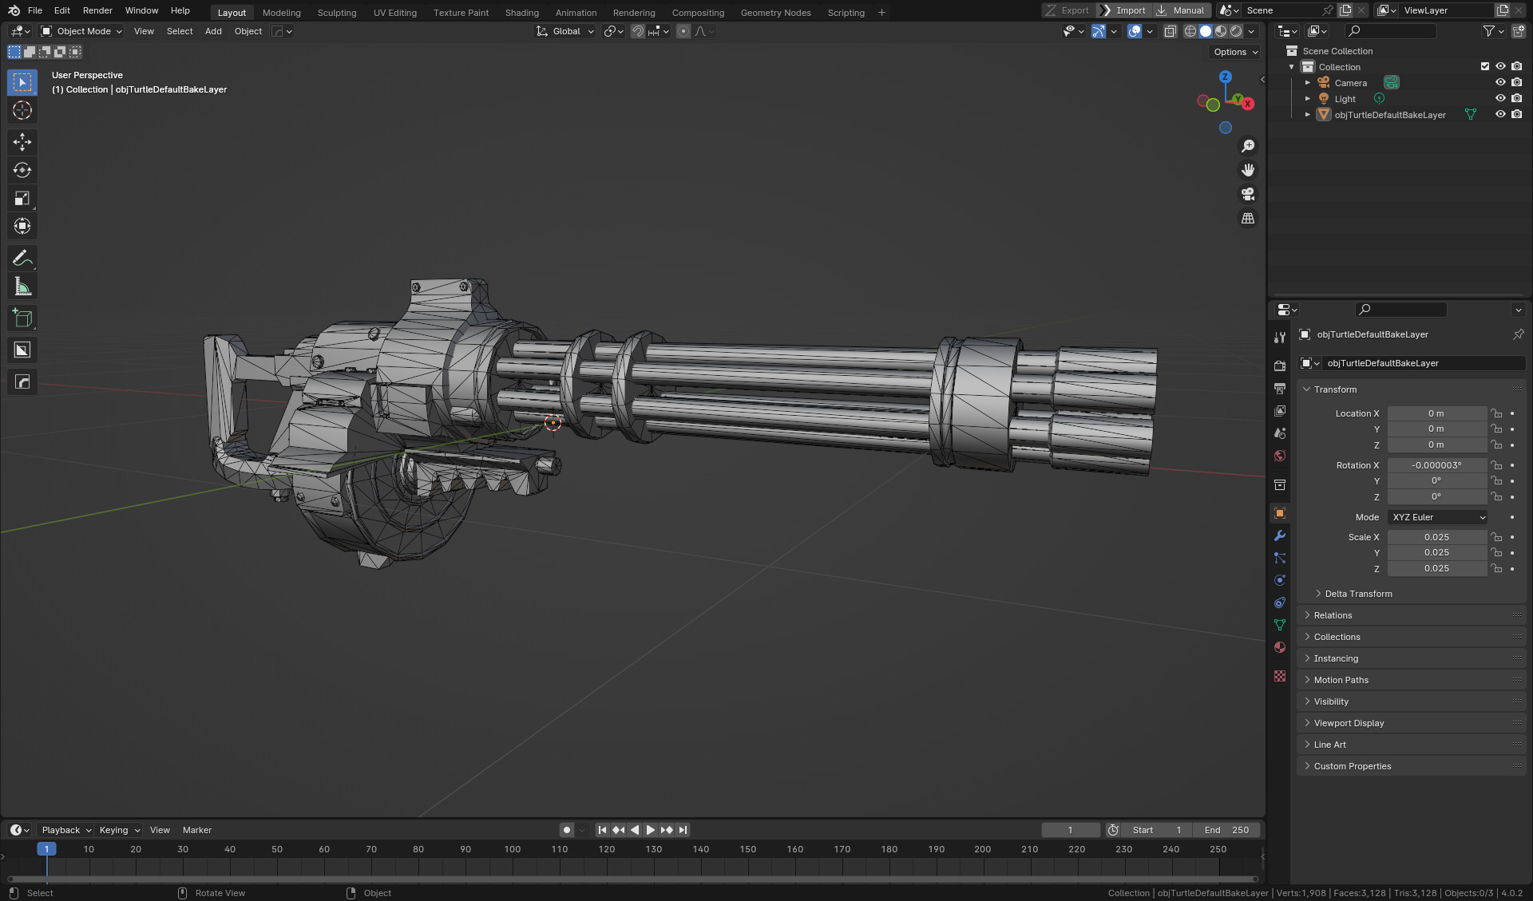
Task: Open the Object Mode dropdown
Action: pos(81,31)
